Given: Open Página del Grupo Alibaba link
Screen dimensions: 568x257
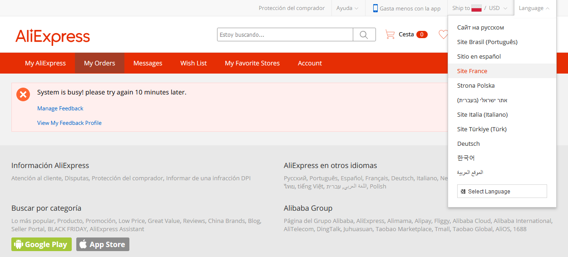Looking at the screenshot, I should tap(318, 221).
